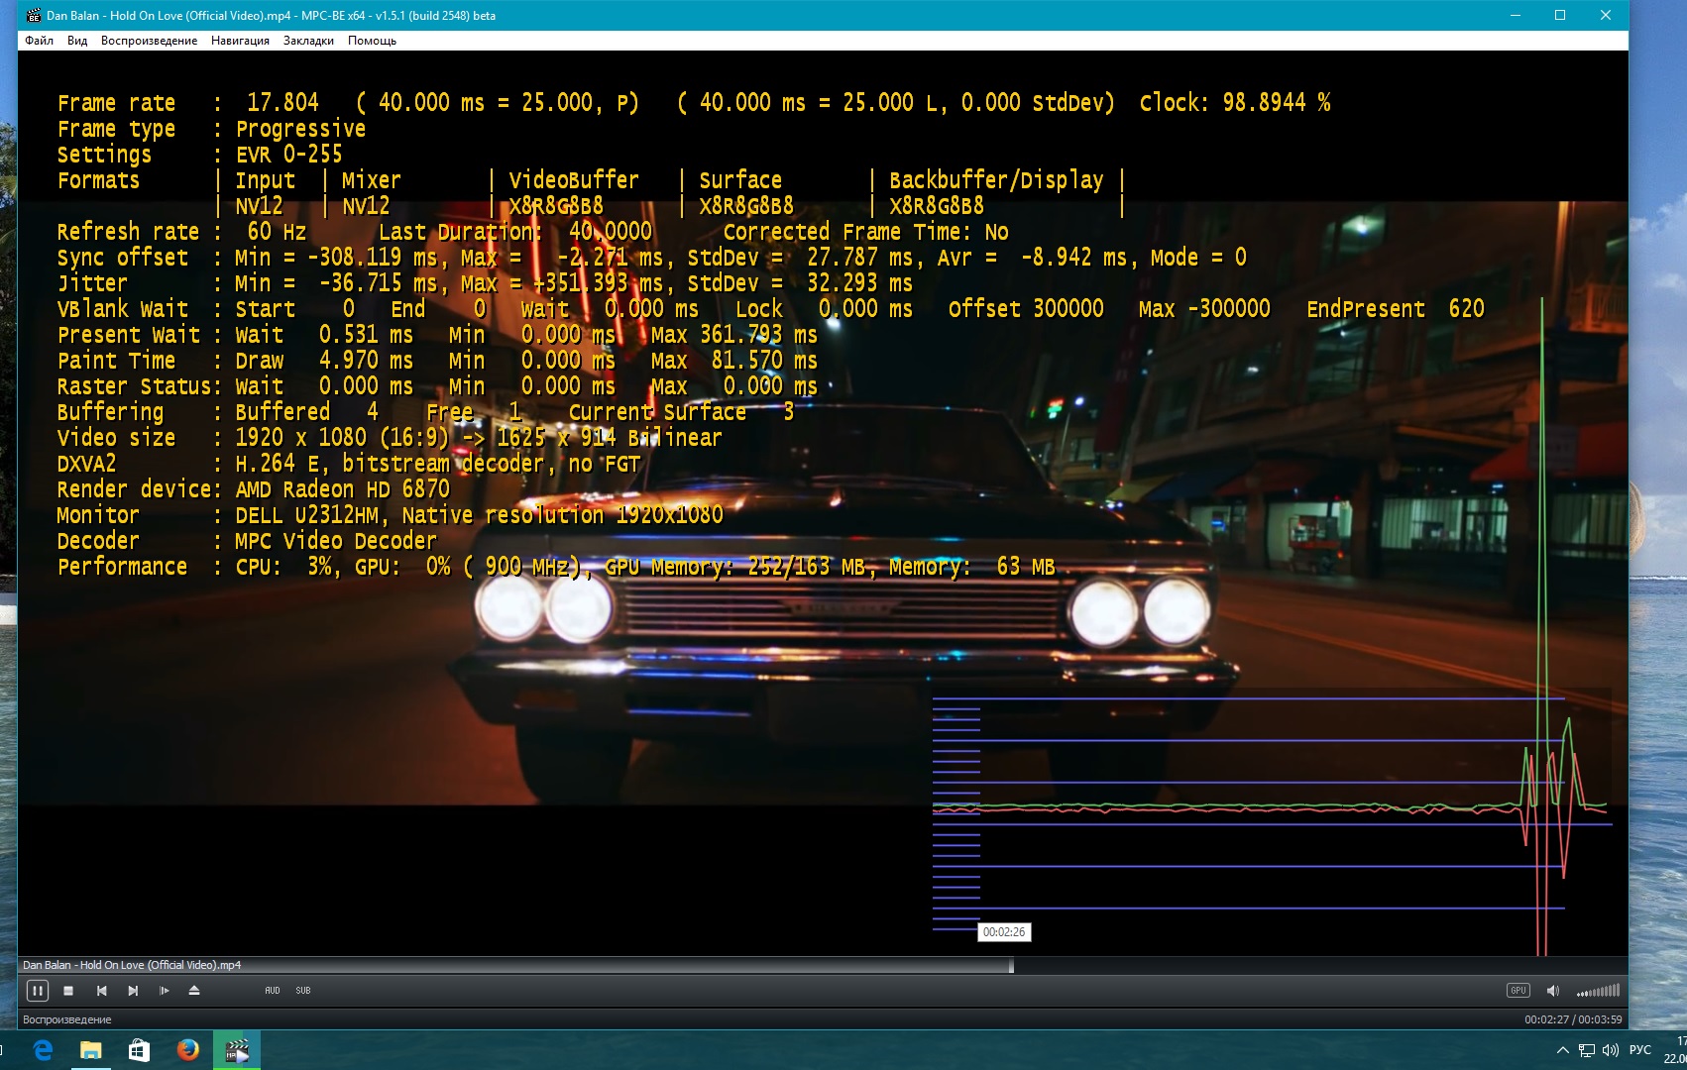Image resolution: width=1687 pixels, height=1070 pixels.
Task: Click the Воспроизведение status bar text
Action: 67,1019
